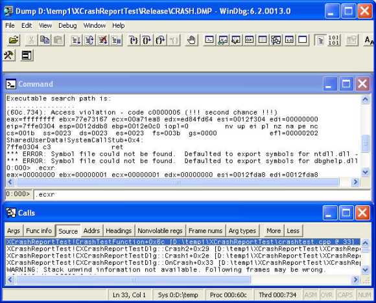Open the Edit menu
The width and height of the screenshot is (376, 303).
click(x=27, y=25)
